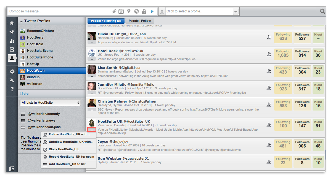The image size is (333, 177).
Task: Open the Home streams sidebar icon
Action: pyautogui.click(x=12, y=23)
